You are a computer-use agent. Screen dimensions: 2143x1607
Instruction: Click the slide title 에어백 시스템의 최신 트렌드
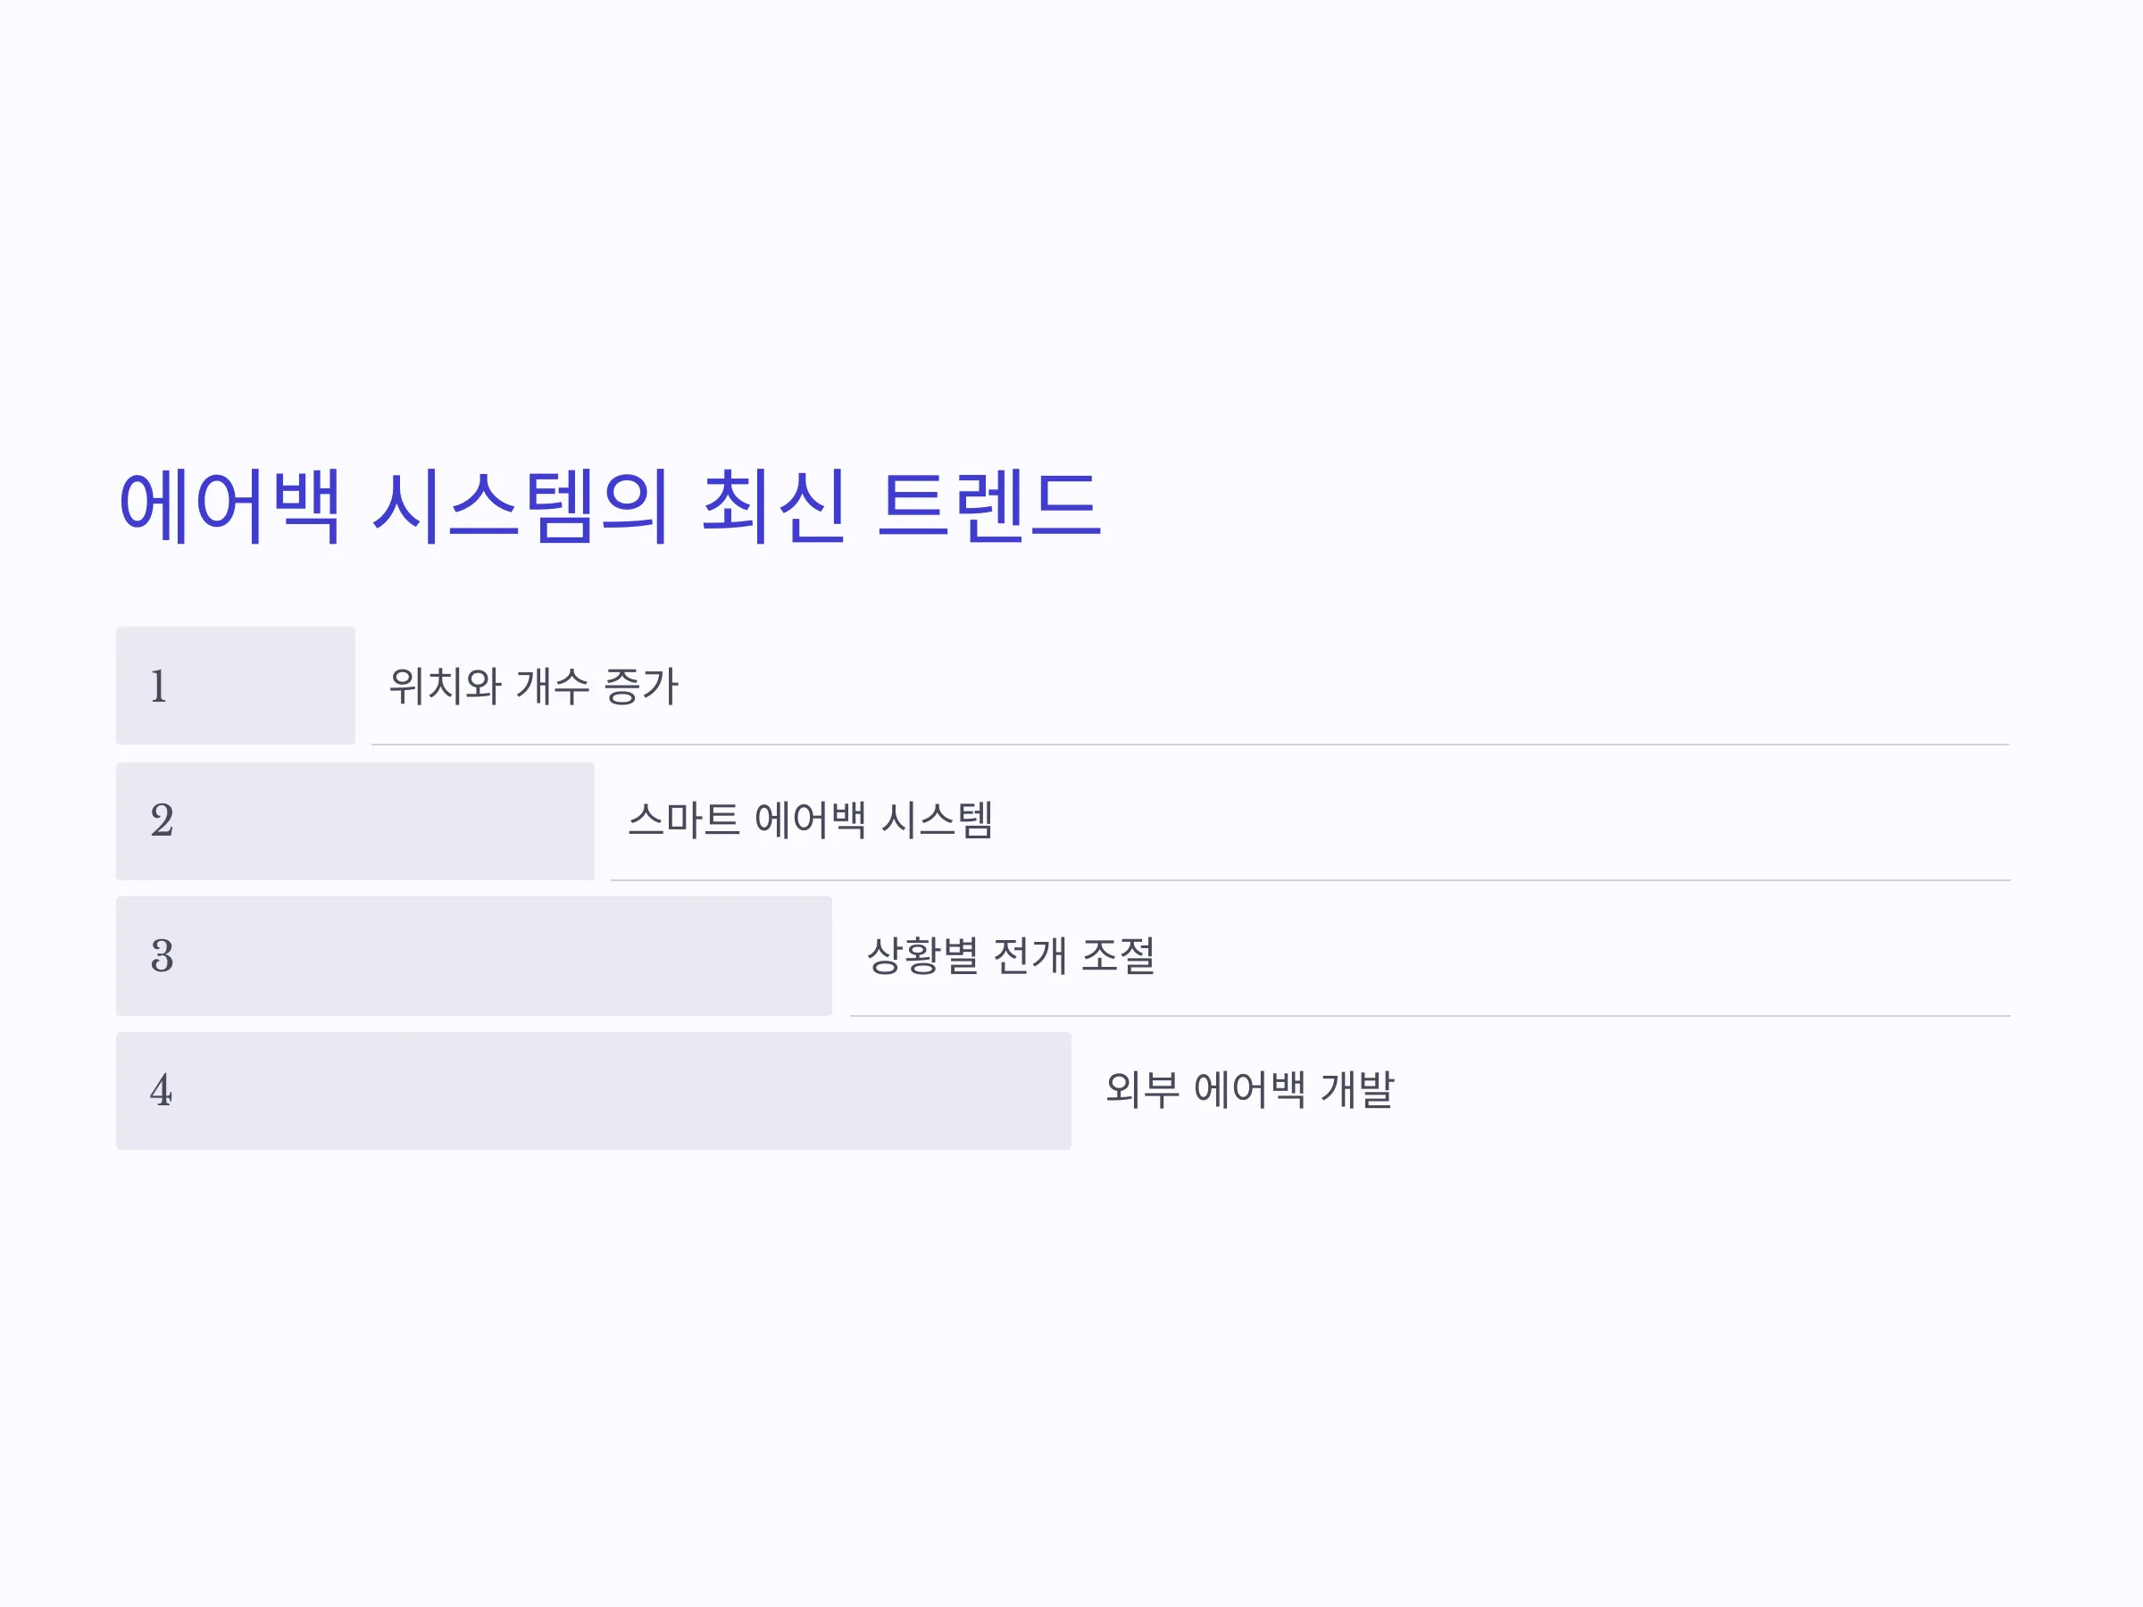(x=609, y=505)
